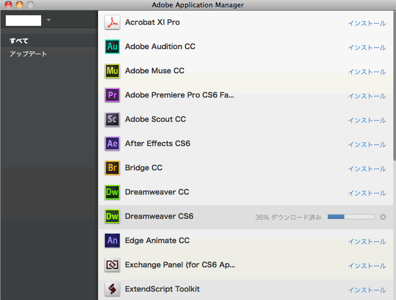Click the Premiere Pro CS6 icon
The width and height of the screenshot is (396, 300).
click(112, 95)
